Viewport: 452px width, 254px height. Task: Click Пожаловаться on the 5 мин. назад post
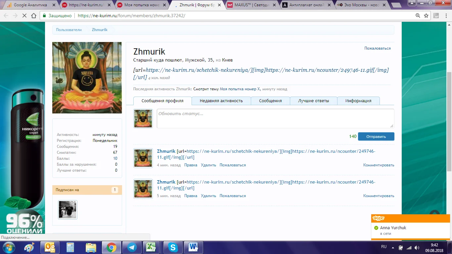(233, 196)
